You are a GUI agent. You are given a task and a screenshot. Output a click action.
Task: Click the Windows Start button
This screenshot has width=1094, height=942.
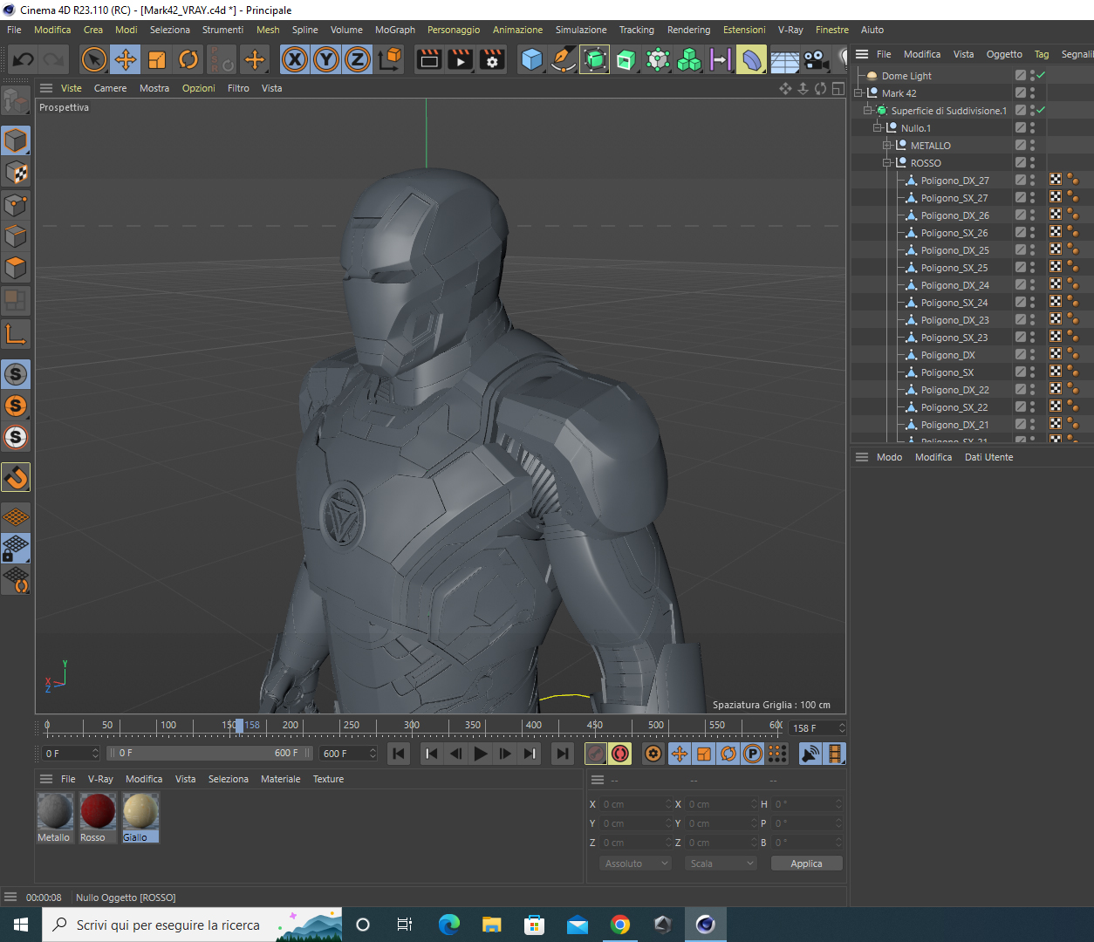pos(21,925)
